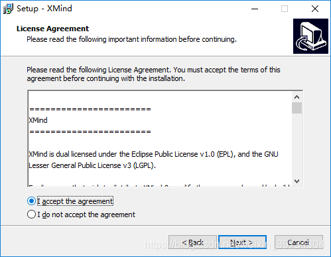331x257 pixels.
Task: Click the Eclipse Public License paragraph text
Action: click(x=153, y=160)
